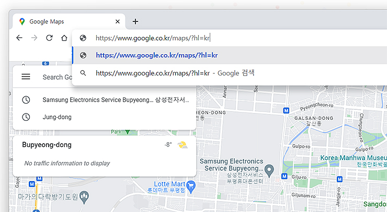387x212 pixels.
Task: Open the Google Maps hamburger menu
Action: click(26, 77)
